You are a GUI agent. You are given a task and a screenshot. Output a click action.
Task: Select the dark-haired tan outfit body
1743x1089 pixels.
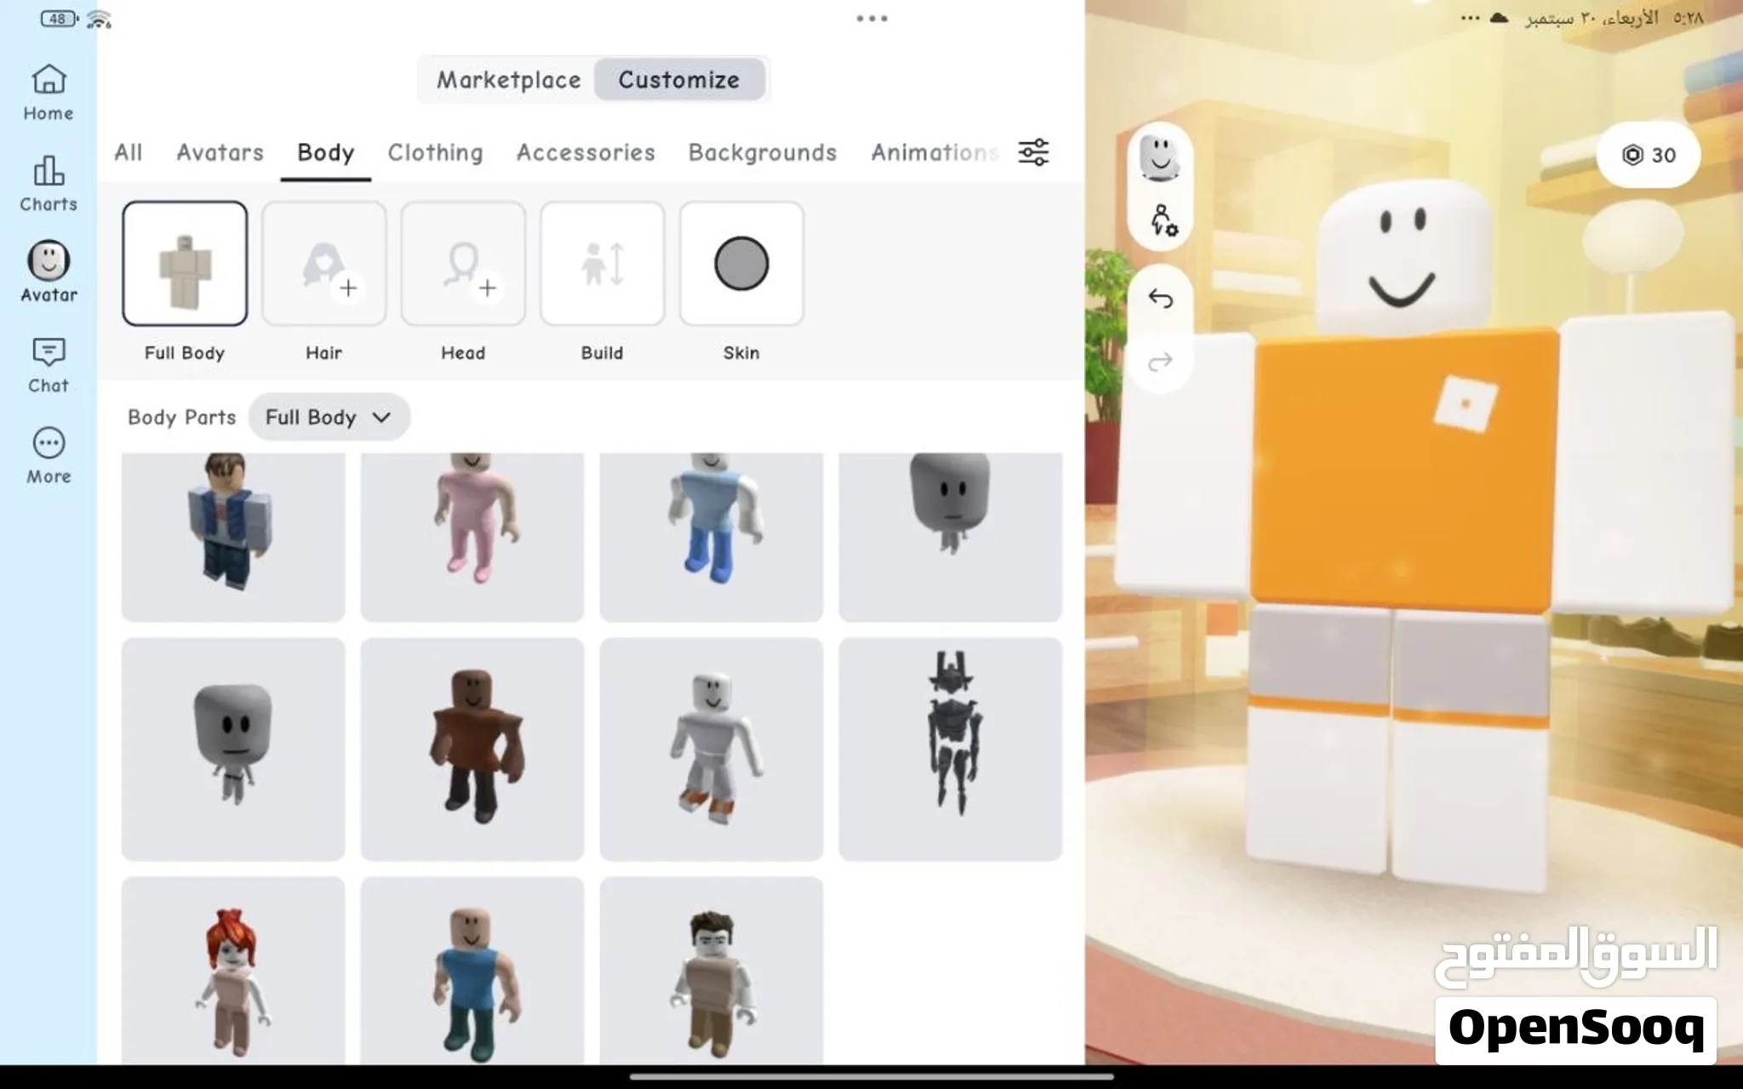711,971
